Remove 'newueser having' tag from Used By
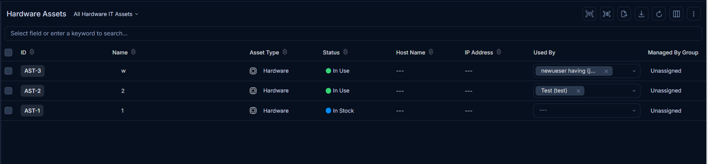The height and width of the screenshot is (164, 708). (x=606, y=71)
